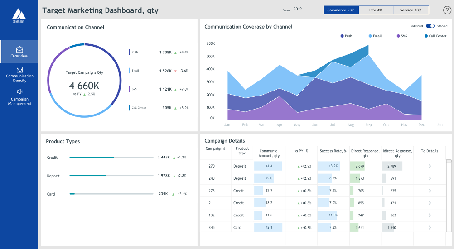The width and height of the screenshot is (454, 249).
Task: Click the Push row in channel list
Action: 159,53
